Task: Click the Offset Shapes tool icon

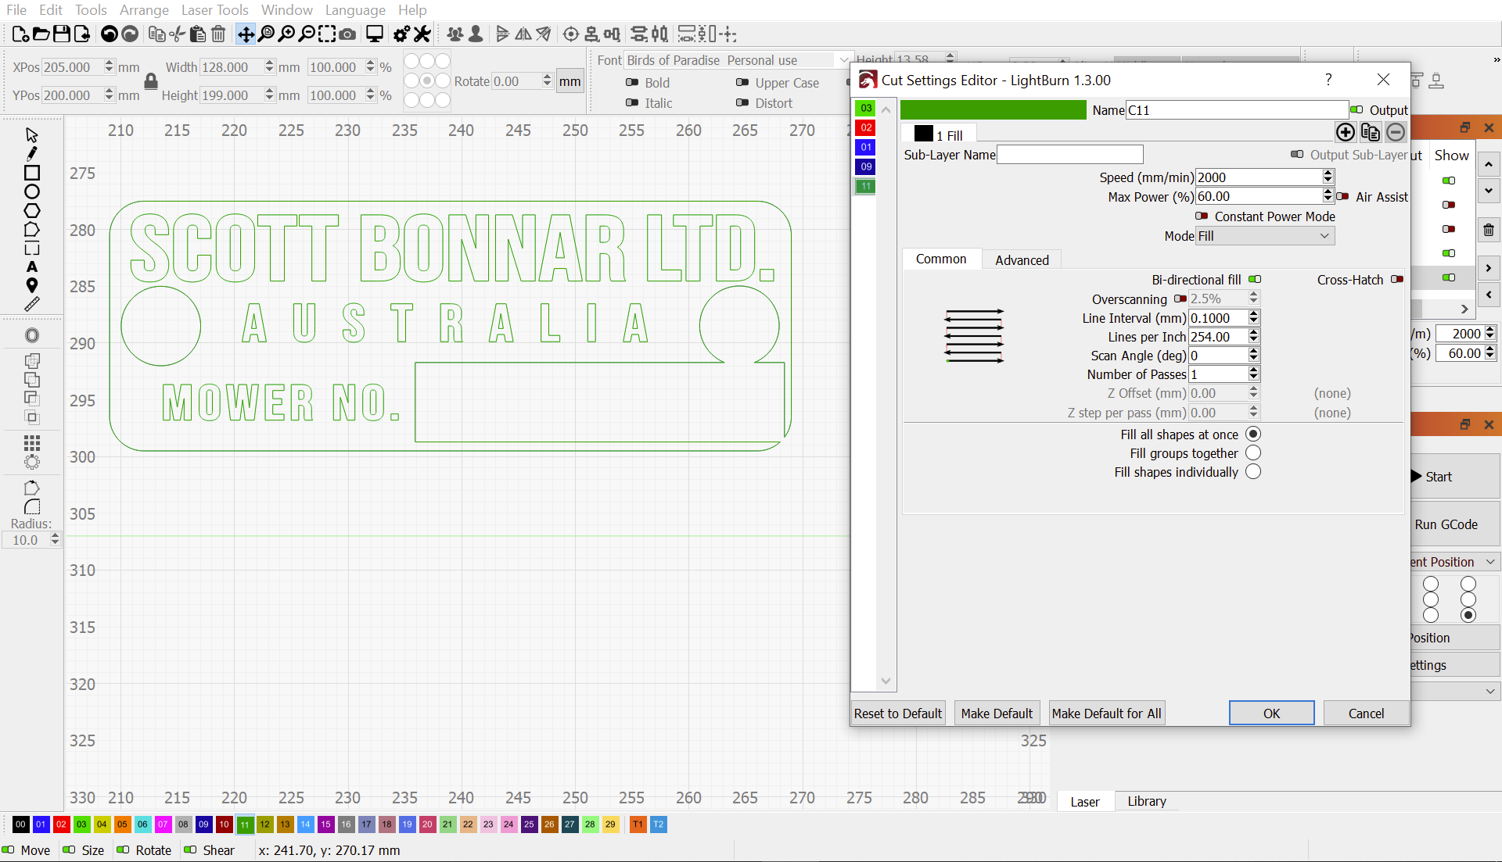Action: pyautogui.click(x=32, y=335)
